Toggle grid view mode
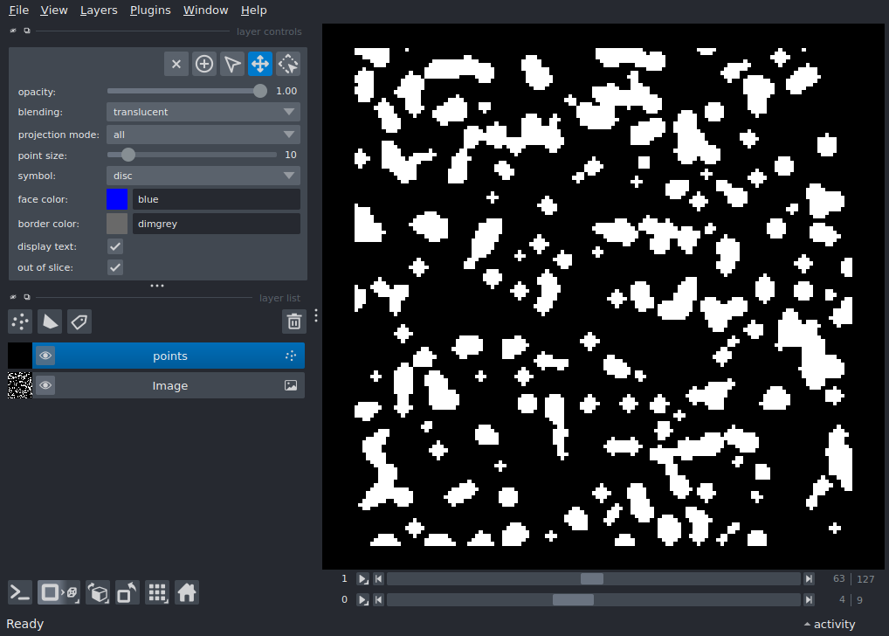This screenshot has width=889, height=636. pos(157,592)
